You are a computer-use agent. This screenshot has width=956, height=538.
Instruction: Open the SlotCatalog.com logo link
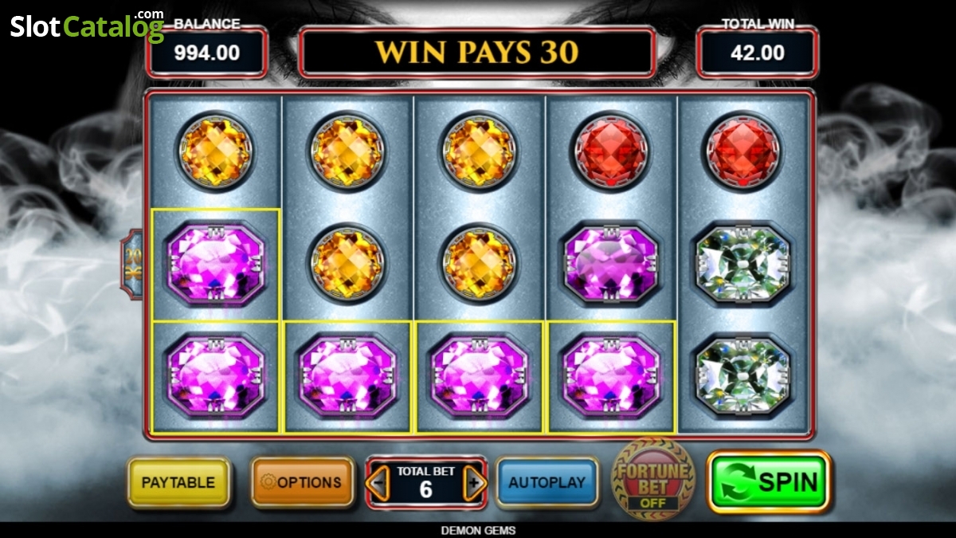click(x=87, y=25)
